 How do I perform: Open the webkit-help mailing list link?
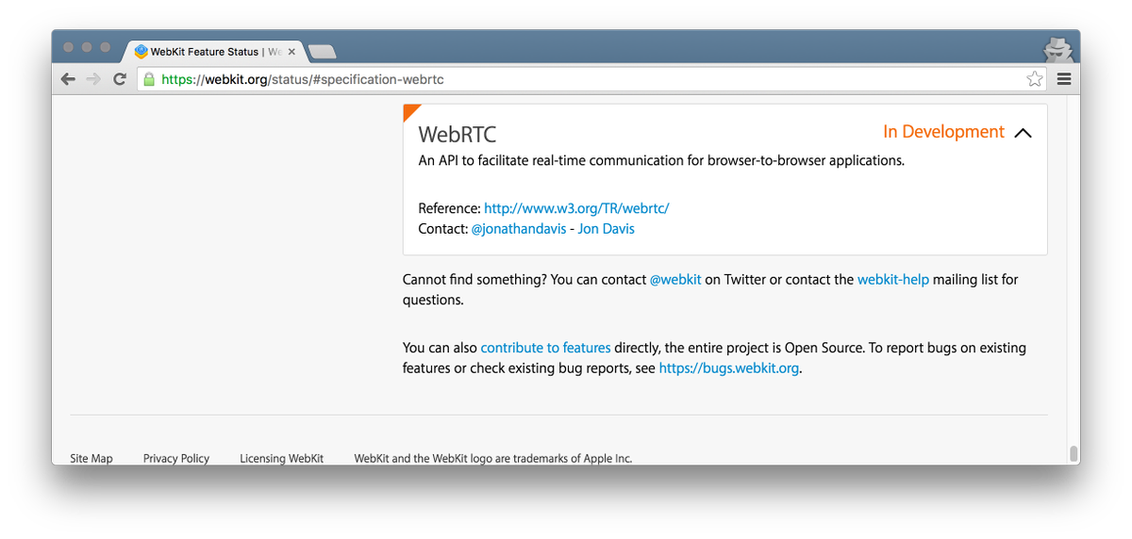click(893, 280)
